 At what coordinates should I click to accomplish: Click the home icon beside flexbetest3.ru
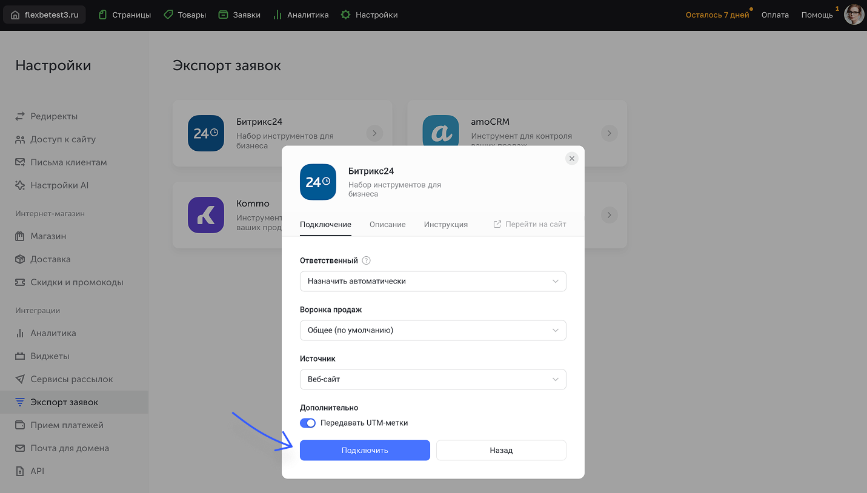click(16, 15)
